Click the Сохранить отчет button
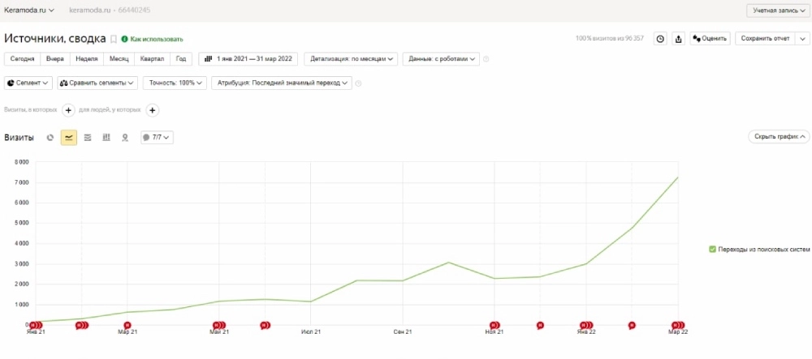This screenshot has width=812, height=359. pos(765,39)
